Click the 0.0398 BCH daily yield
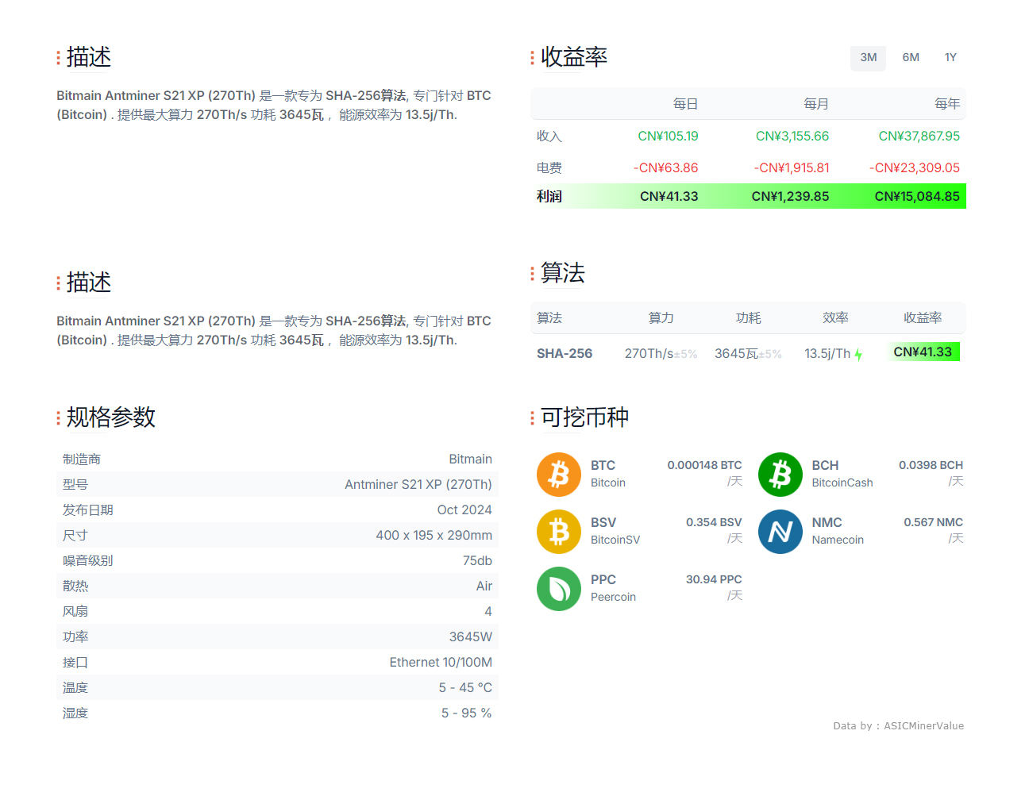Image resolution: width=1029 pixels, height=796 pixels. click(931, 466)
